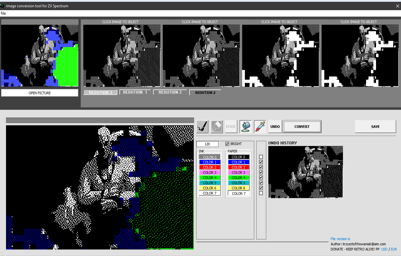Save the converted image with SAVE
401x256 pixels.
click(x=375, y=126)
